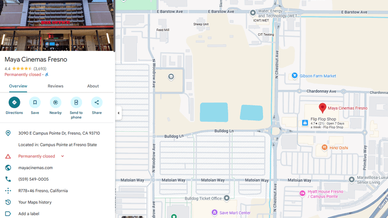The image size is (388, 218).
Task: Click the globe website icon
Action: point(8,168)
